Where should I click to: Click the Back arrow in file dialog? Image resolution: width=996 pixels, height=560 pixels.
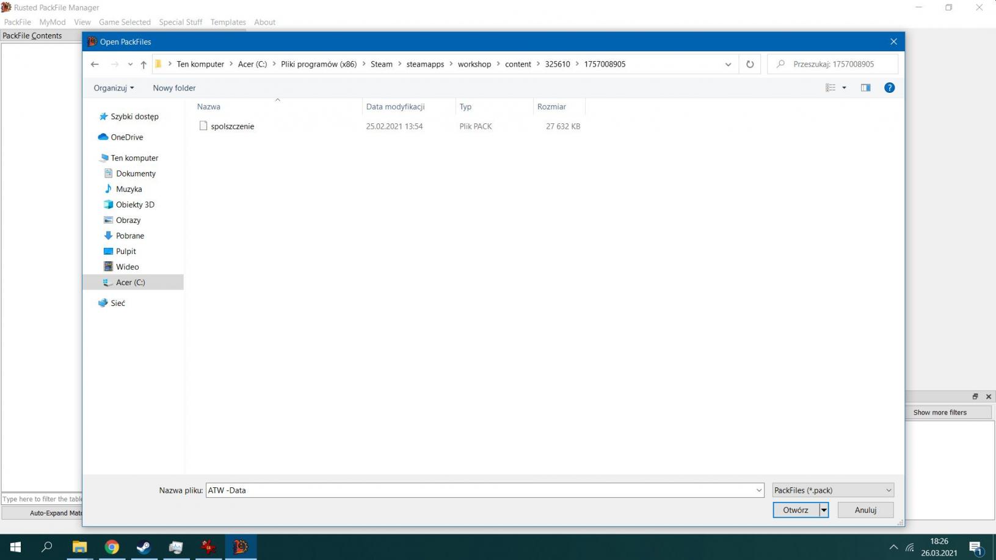95,64
